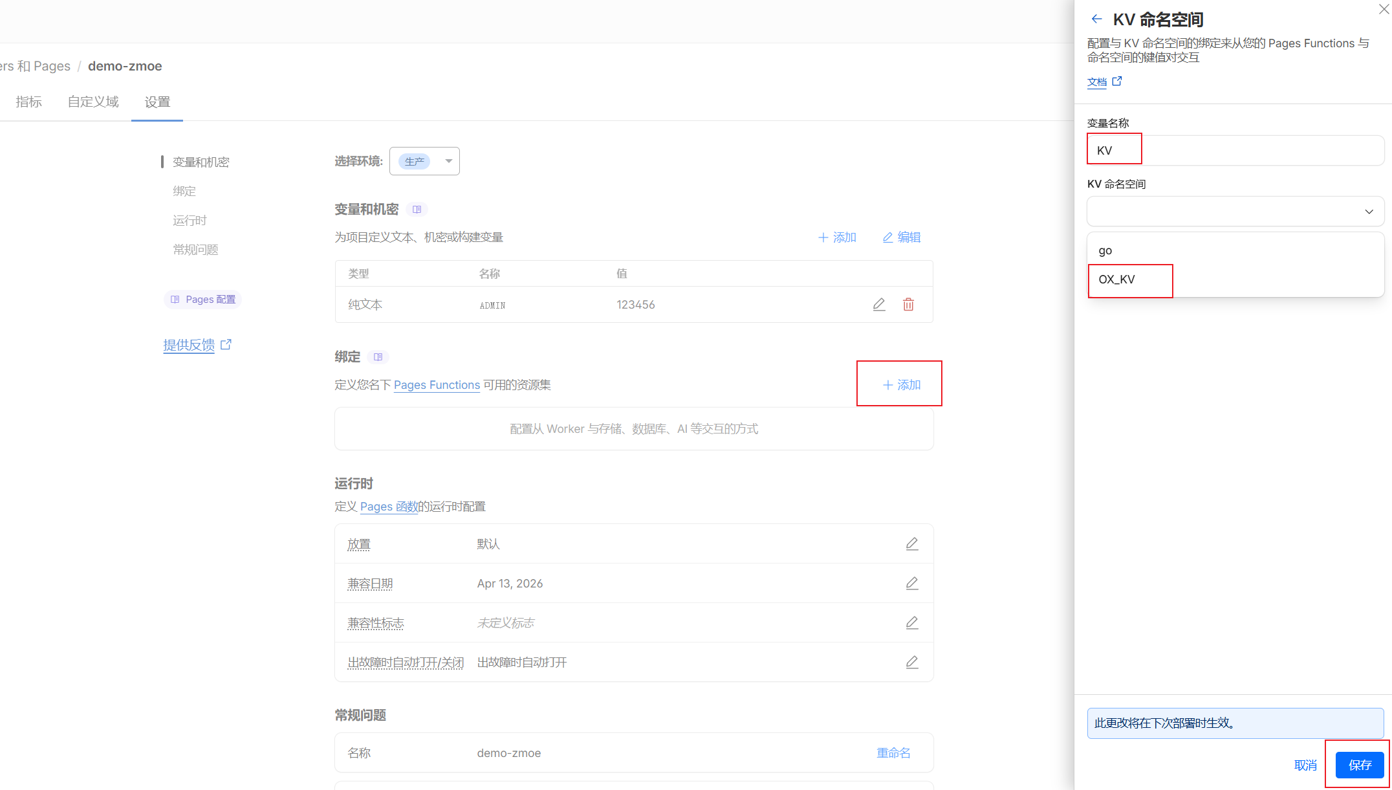Open the 指标 tab
Screen dimensions: 1392x790
[x=28, y=102]
